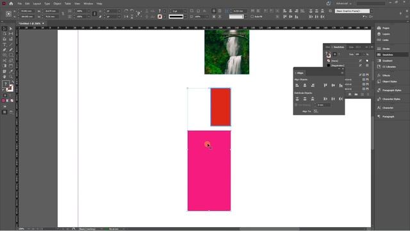This screenshot has height=231, width=410.
Task: Align horizontal centers in Align panel
Action: pos(305,85)
